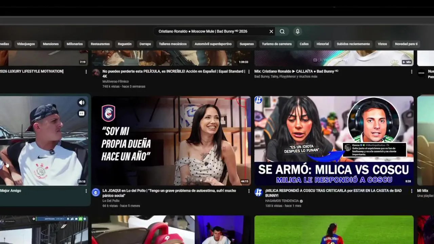Select the Turismo de carretera chip

[277, 44]
